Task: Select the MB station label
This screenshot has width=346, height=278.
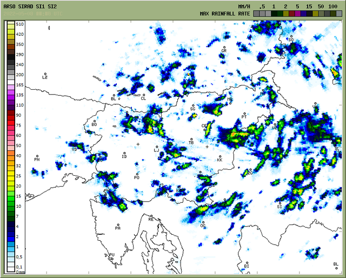Action: coord(230,100)
